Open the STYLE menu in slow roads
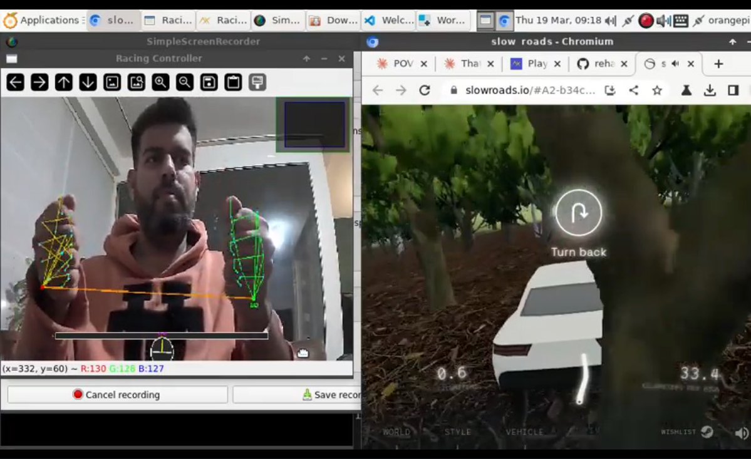The width and height of the screenshot is (751, 459). click(457, 432)
